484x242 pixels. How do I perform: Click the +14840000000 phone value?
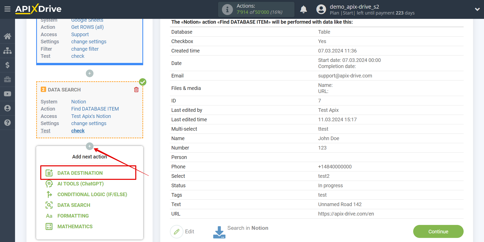pos(335,167)
